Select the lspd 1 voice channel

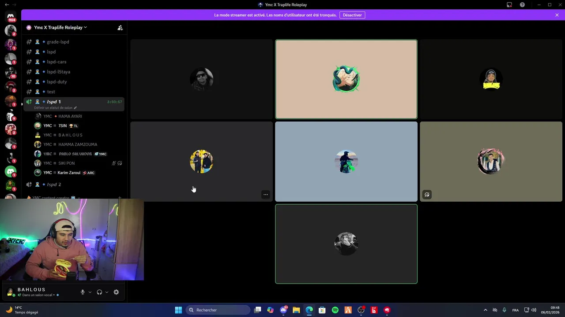point(74,104)
